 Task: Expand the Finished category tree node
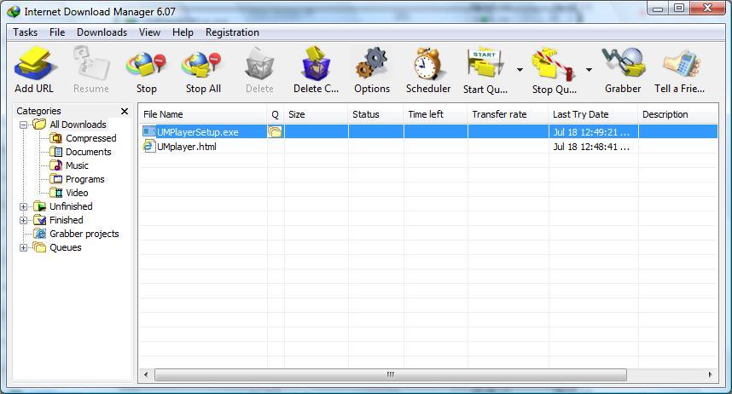click(x=24, y=220)
